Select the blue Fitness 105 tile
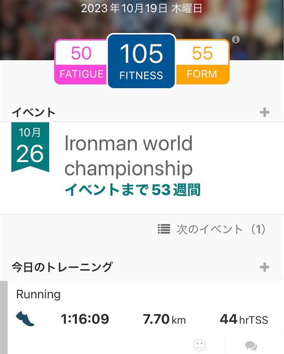This screenshot has width=284, height=354. pos(141,61)
